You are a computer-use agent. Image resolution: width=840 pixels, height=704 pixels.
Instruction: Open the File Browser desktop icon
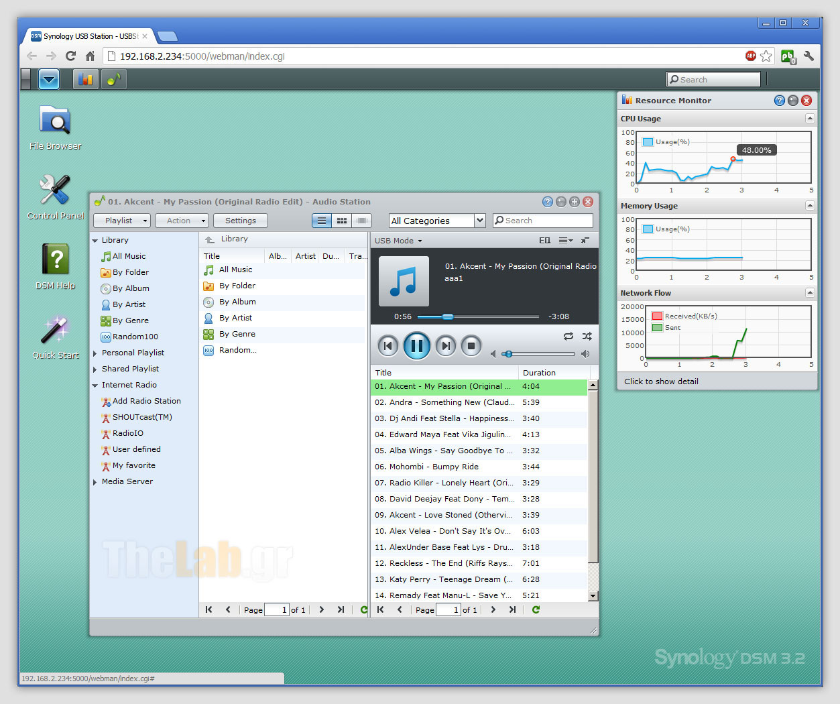(x=55, y=127)
